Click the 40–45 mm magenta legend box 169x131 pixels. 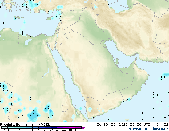coord(72,128)
